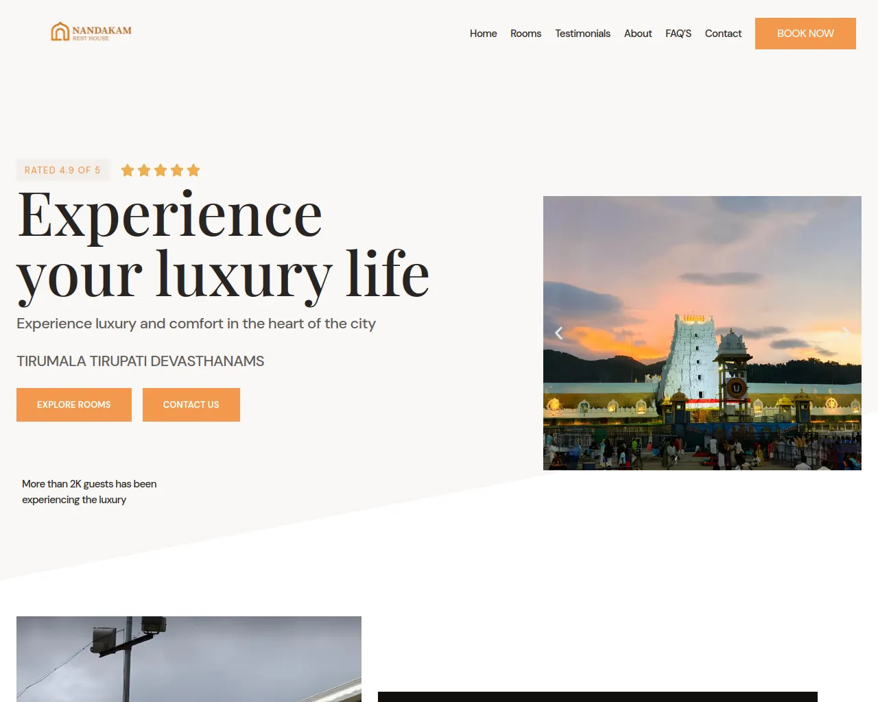The height and width of the screenshot is (702, 878).
Task: Click the first rating star
Action: pyautogui.click(x=128, y=170)
